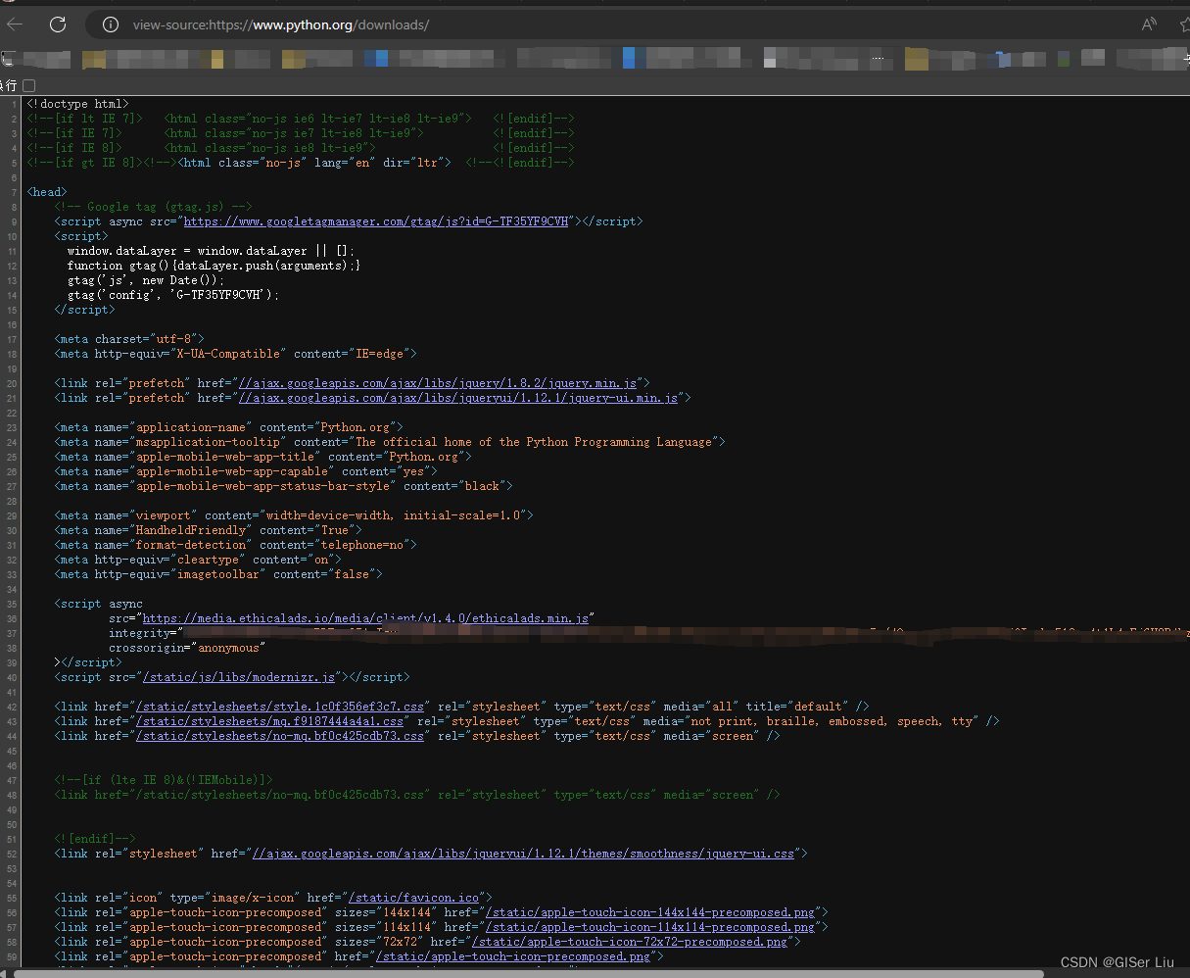Open the apple-touch-icon-144x144-precomposed.png link
This screenshot has width=1190, height=978.
[650, 912]
